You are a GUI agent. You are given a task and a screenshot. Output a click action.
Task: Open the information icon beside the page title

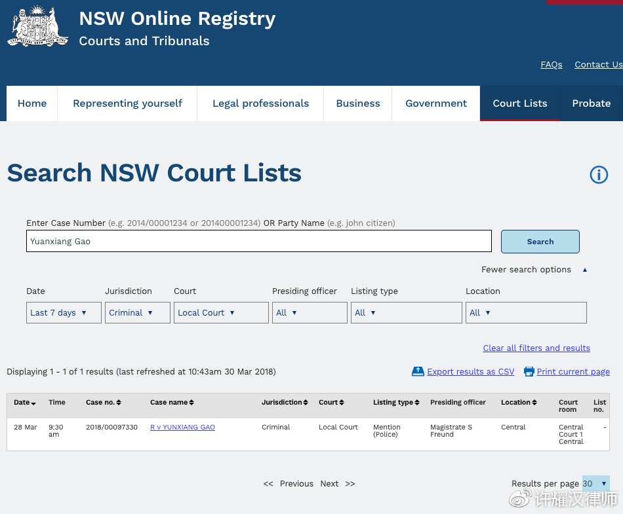click(598, 174)
